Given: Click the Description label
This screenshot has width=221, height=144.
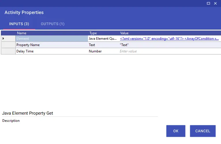Looking at the screenshot, I should pos(11,121).
